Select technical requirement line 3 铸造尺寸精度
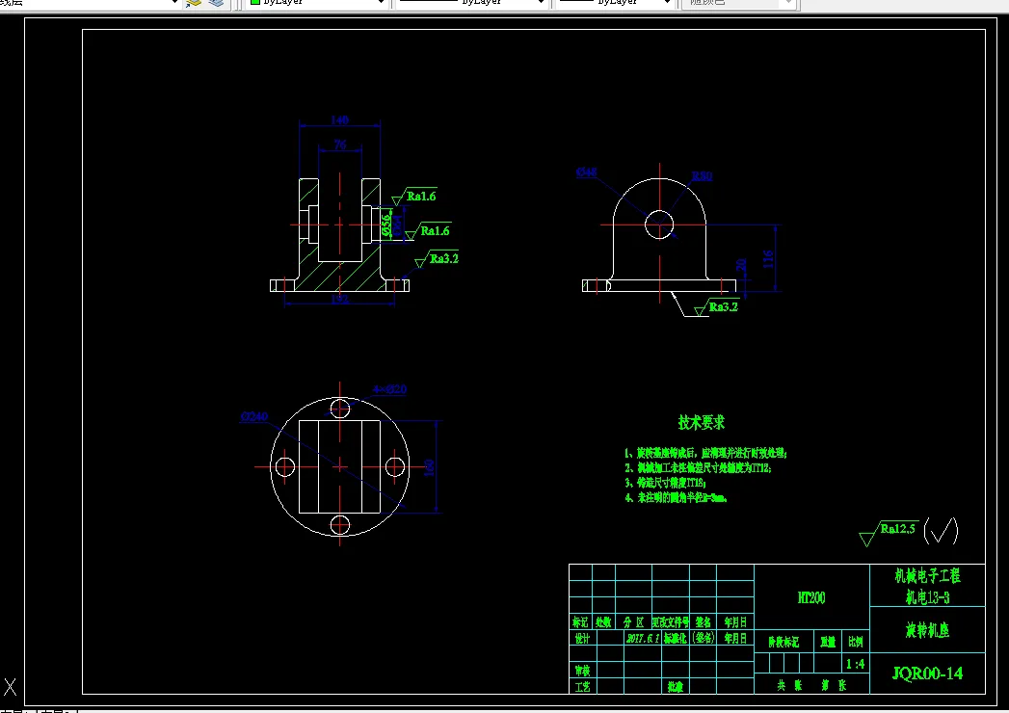Image resolution: width=1009 pixels, height=713 pixels. pos(665,483)
